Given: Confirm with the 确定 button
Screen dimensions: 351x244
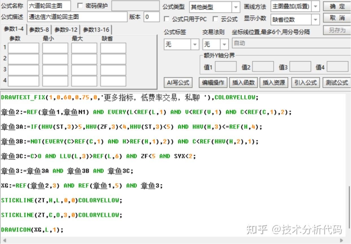Looking at the screenshot, I should click(x=337, y=6).
